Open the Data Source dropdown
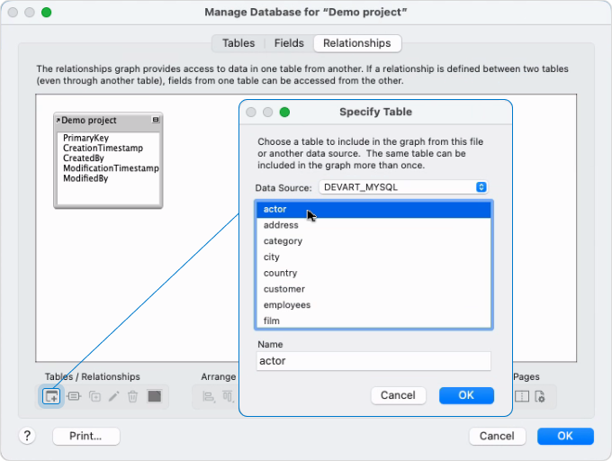 [403, 187]
